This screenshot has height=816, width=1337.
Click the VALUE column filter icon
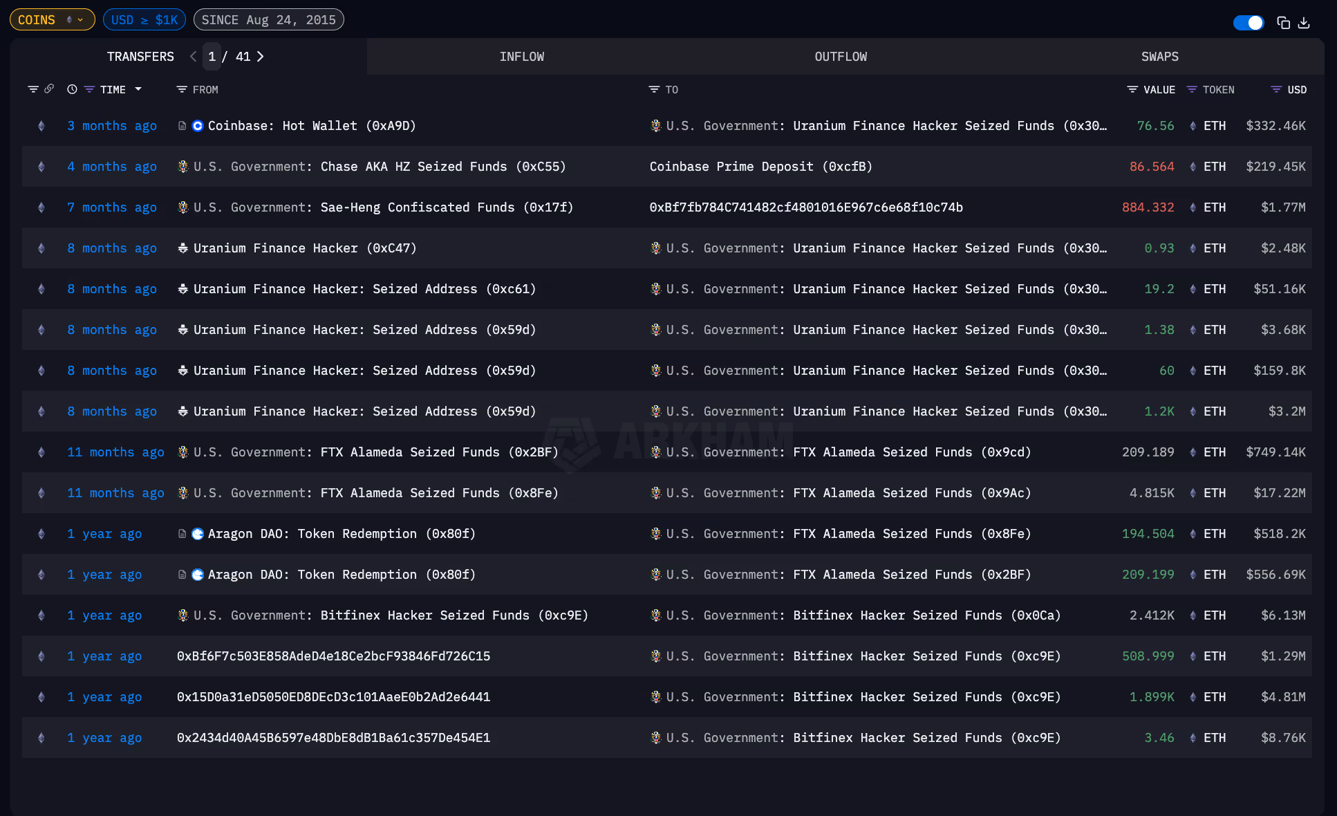1132,89
